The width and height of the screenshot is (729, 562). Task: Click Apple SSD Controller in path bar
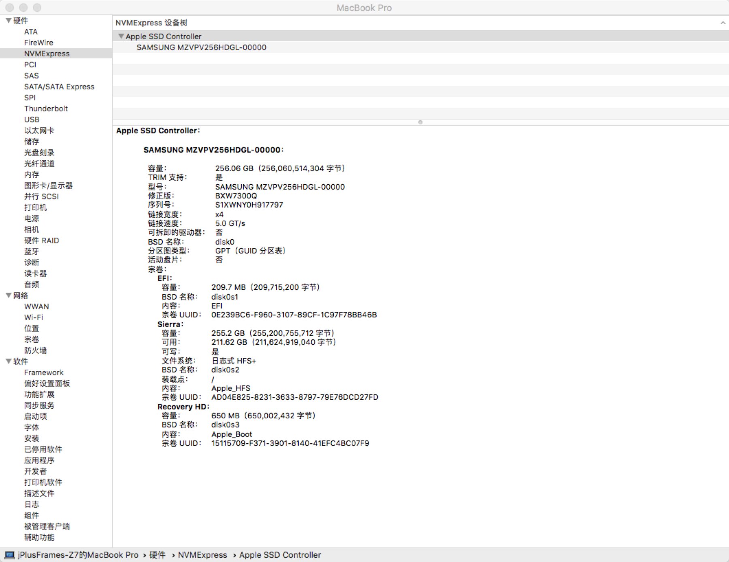[280, 555]
